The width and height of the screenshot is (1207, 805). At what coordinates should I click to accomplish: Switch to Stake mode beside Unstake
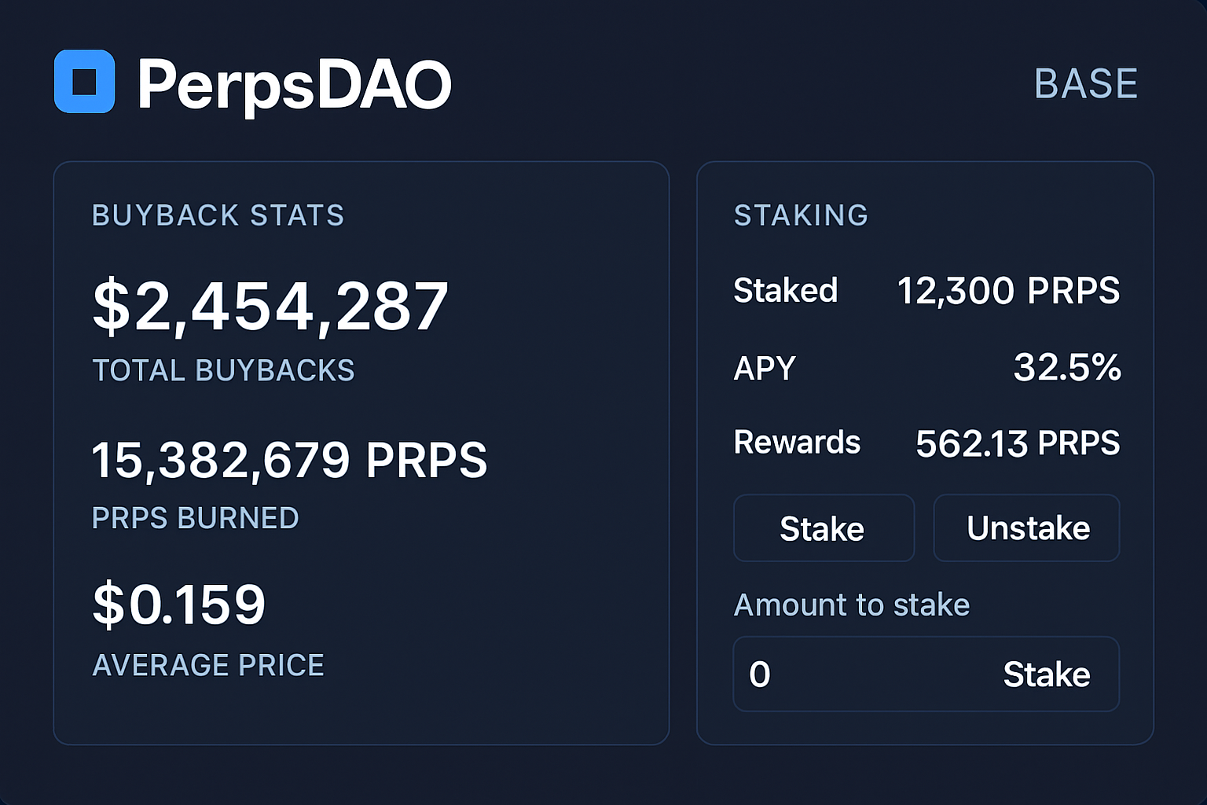click(823, 528)
